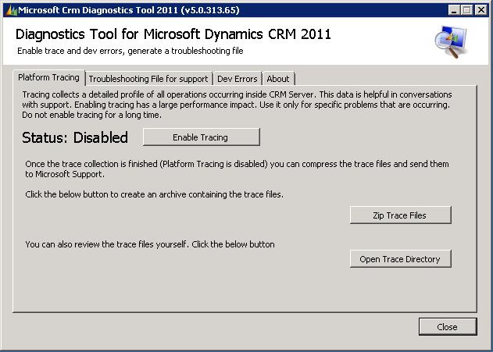493x352 pixels.
Task: Click the subtitle 'Enable trace and dev errors' text
Action: 130,51
